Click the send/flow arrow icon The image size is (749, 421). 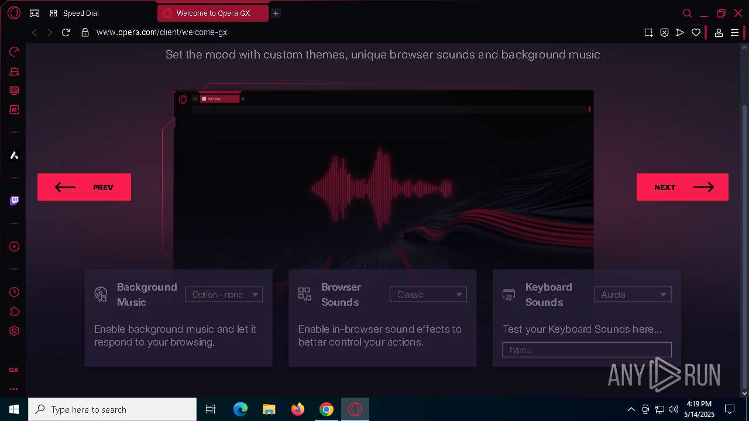tap(680, 33)
